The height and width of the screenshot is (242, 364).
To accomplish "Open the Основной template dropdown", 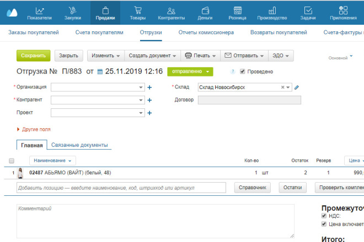I will click(340, 58).
